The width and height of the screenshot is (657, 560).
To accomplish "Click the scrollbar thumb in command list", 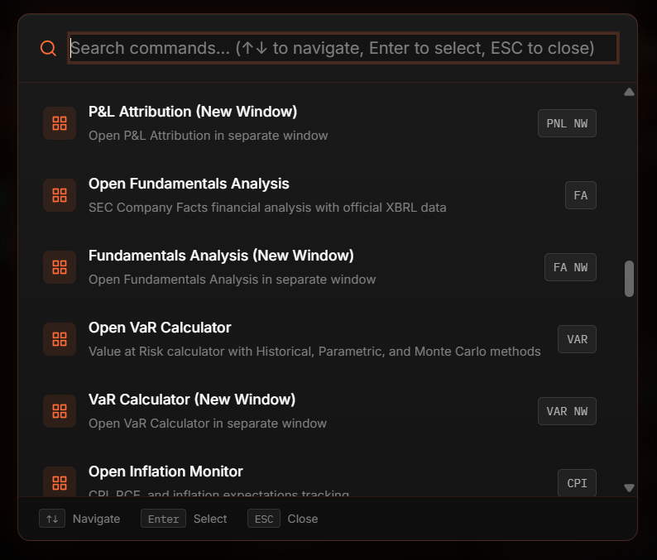I will click(x=629, y=278).
